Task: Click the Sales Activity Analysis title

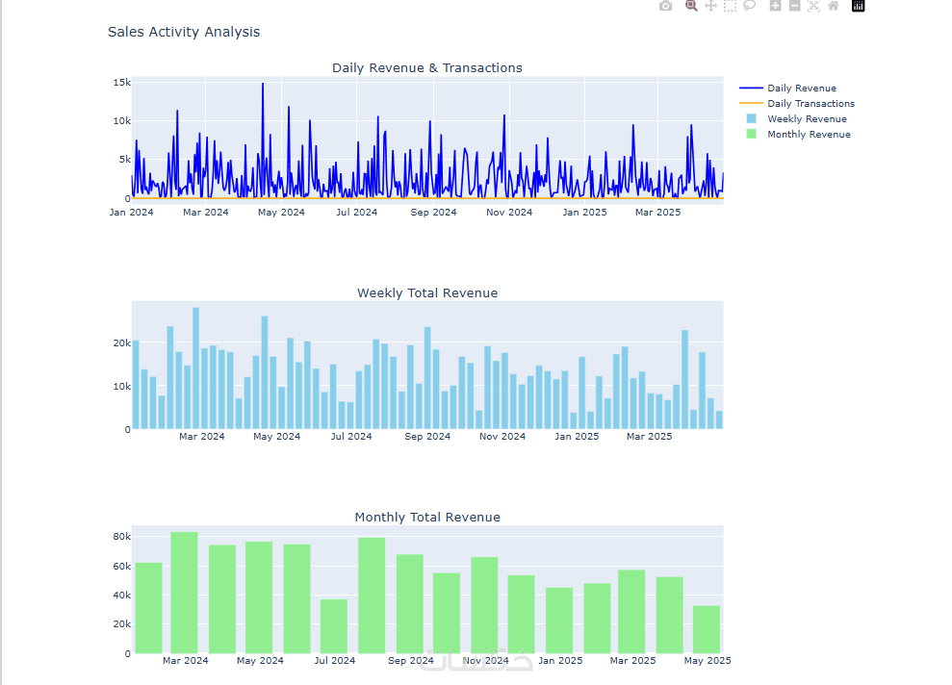Action: click(183, 32)
